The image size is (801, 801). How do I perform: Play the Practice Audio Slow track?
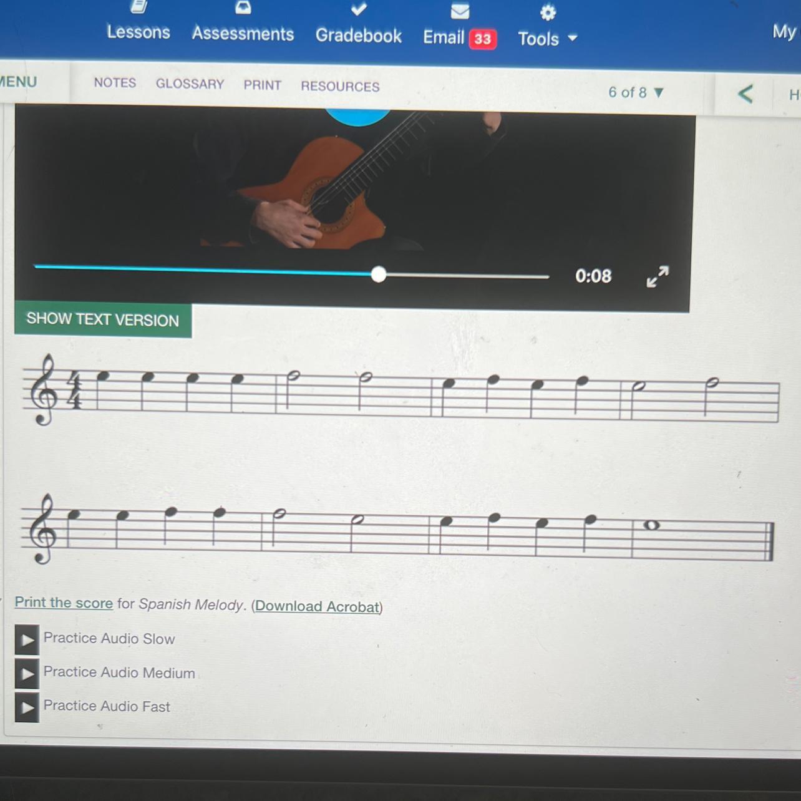27,639
